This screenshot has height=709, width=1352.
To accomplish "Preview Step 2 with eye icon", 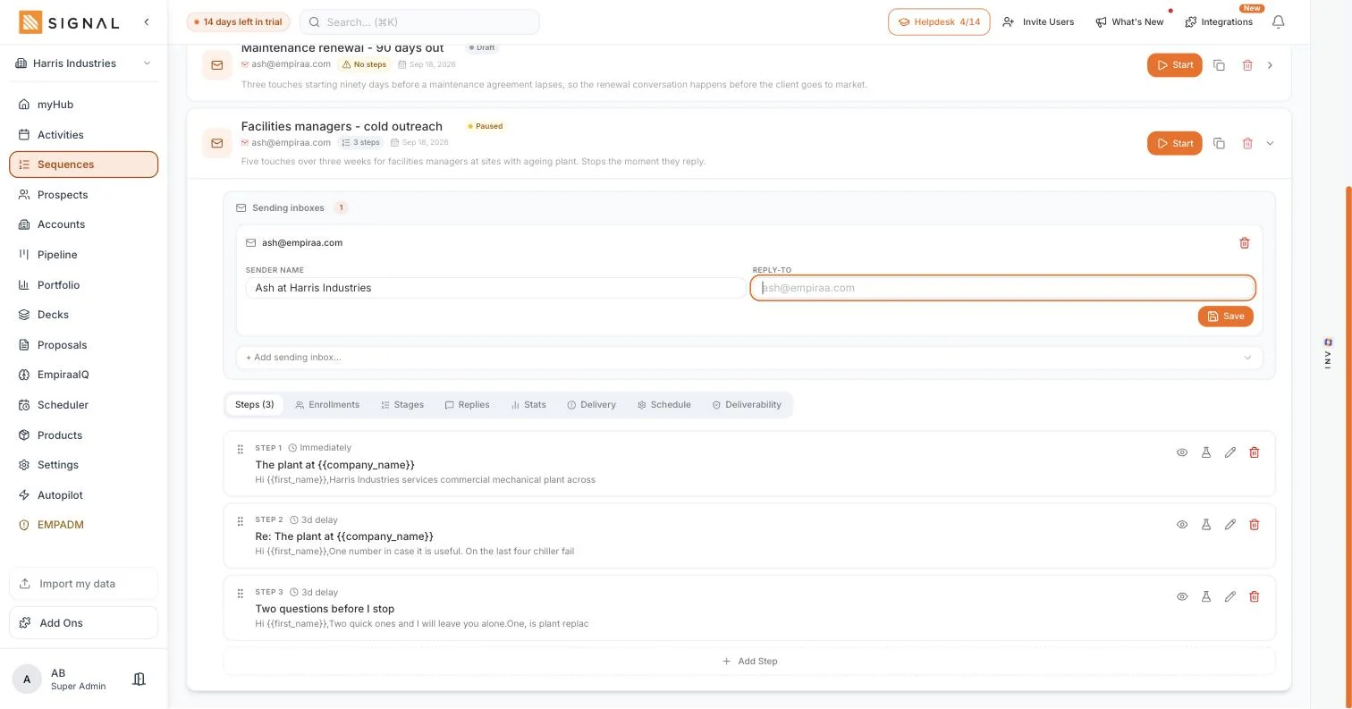I will coord(1182,525).
